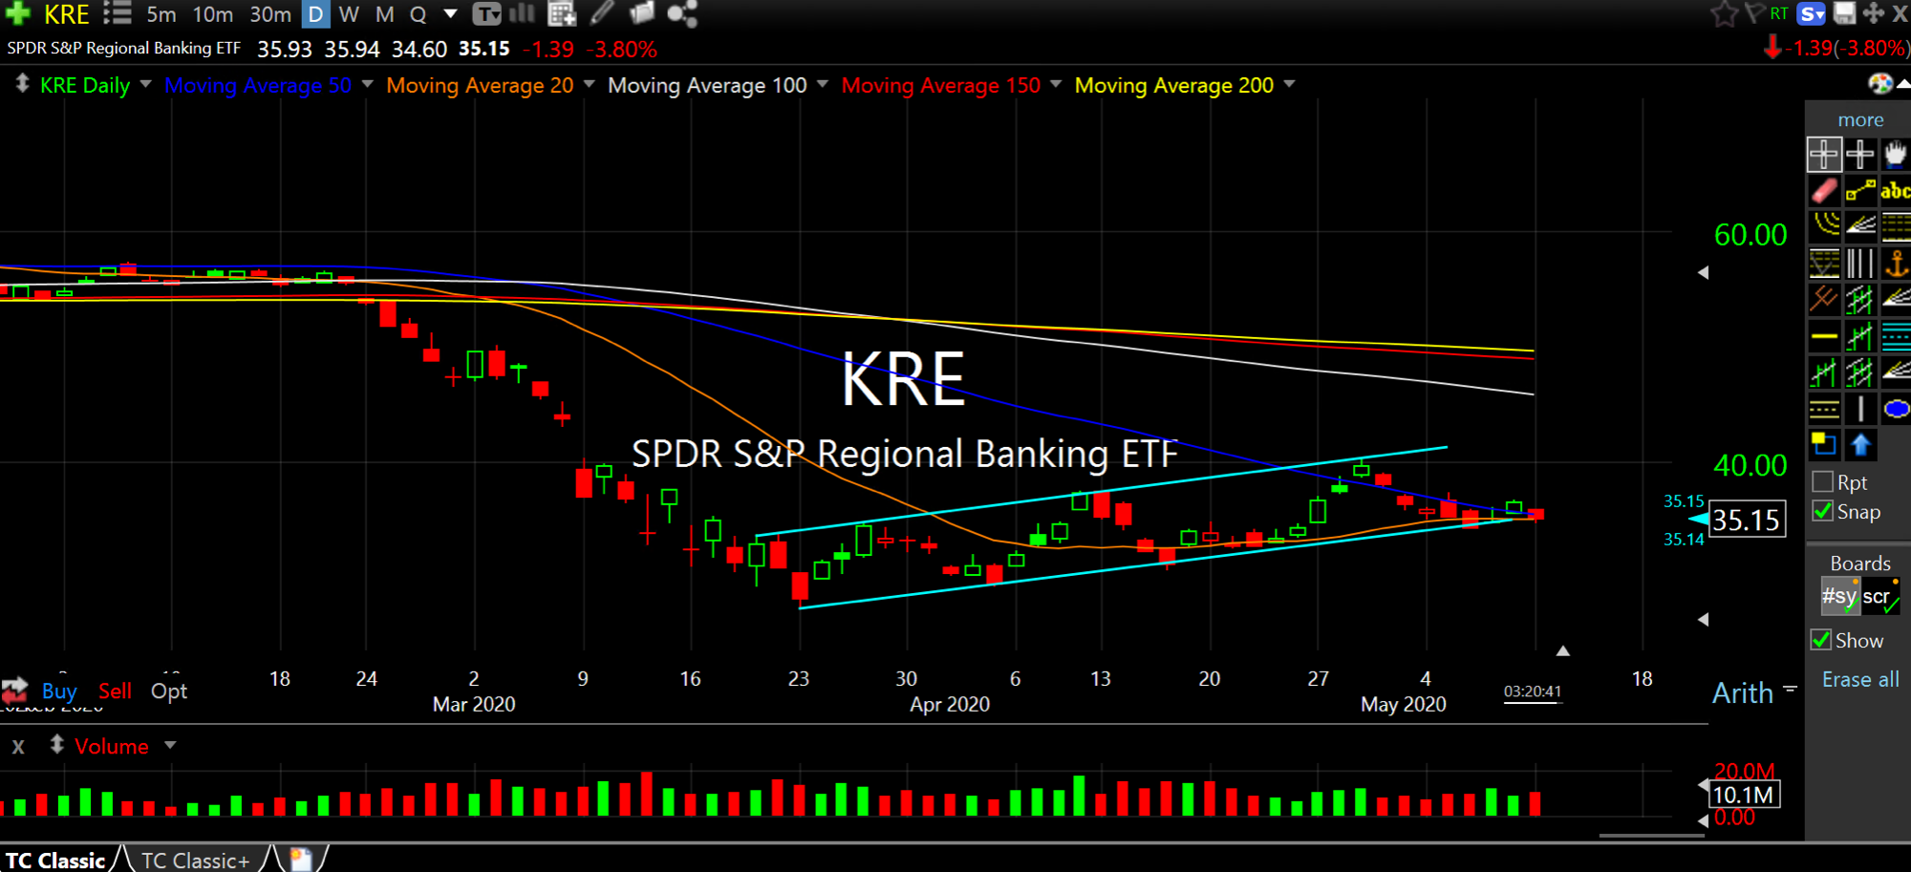Click the bar chart style icon
1911x872 pixels.
(522, 13)
